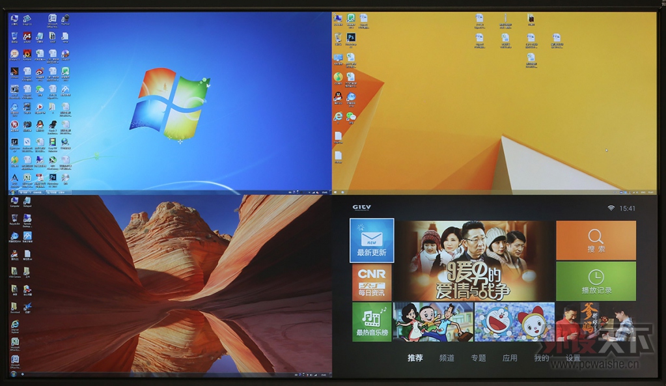Open the red Weibo icon on Windows 7
Viewport: 666px width, 386px height.
pyautogui.click(x=40, y=72)
